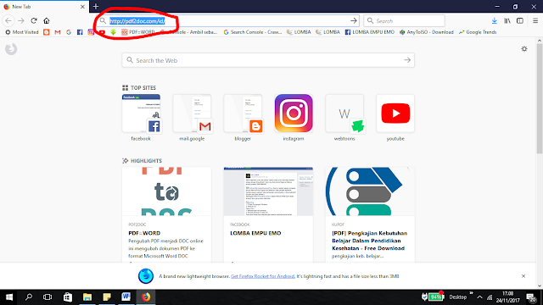Open the Google bookmark icon in the bookmarks bar

coord(69,32)
